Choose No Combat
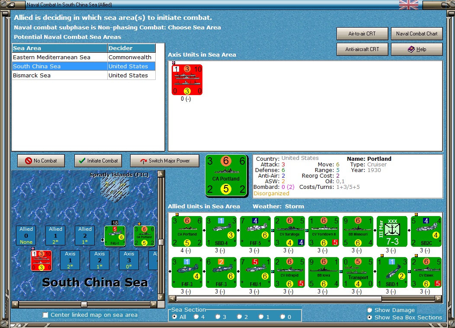This screenshot has height=328, width=455. (x=41, y=161)
